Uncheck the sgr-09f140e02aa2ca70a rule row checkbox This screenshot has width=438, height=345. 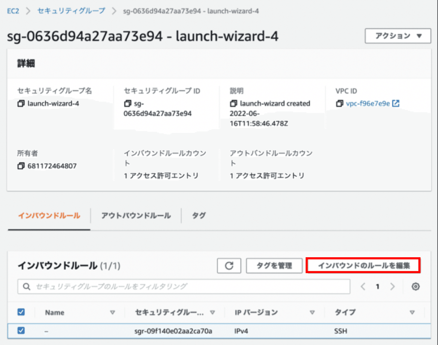(21, 330)
